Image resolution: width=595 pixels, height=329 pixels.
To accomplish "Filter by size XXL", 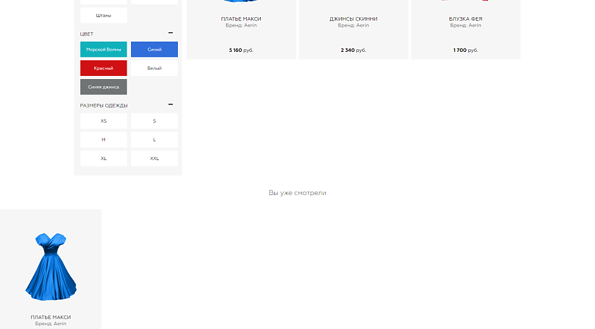I will tap(154, 159).
